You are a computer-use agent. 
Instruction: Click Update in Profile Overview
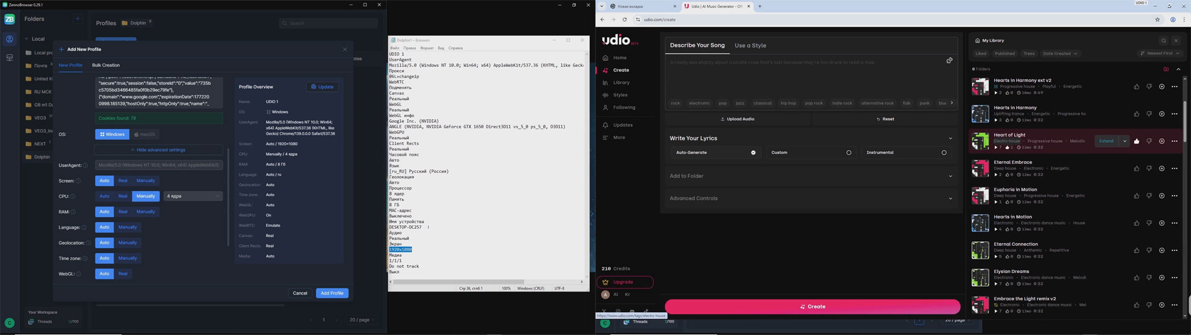pyautogui.click(x=323, y=87)
